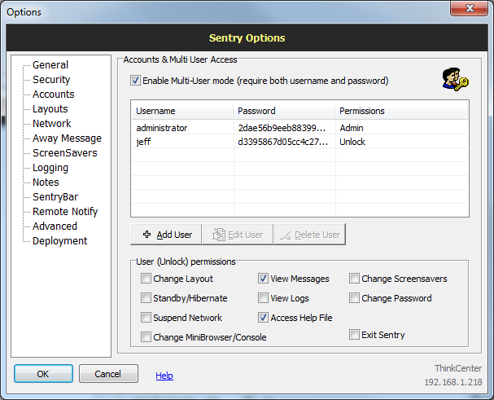Open the Notes options page

[x=46, y=182]
